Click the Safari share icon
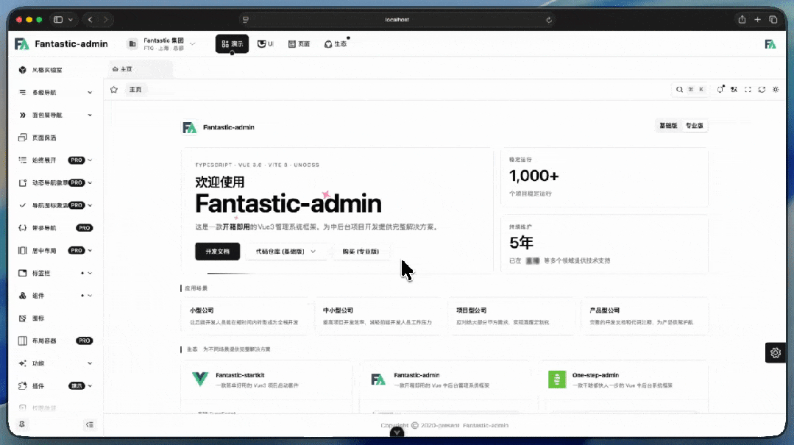794x445 pixels. click(742, 20)
